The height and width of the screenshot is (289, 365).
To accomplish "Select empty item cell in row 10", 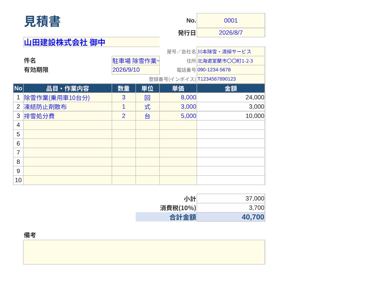I will click(68, 180).
